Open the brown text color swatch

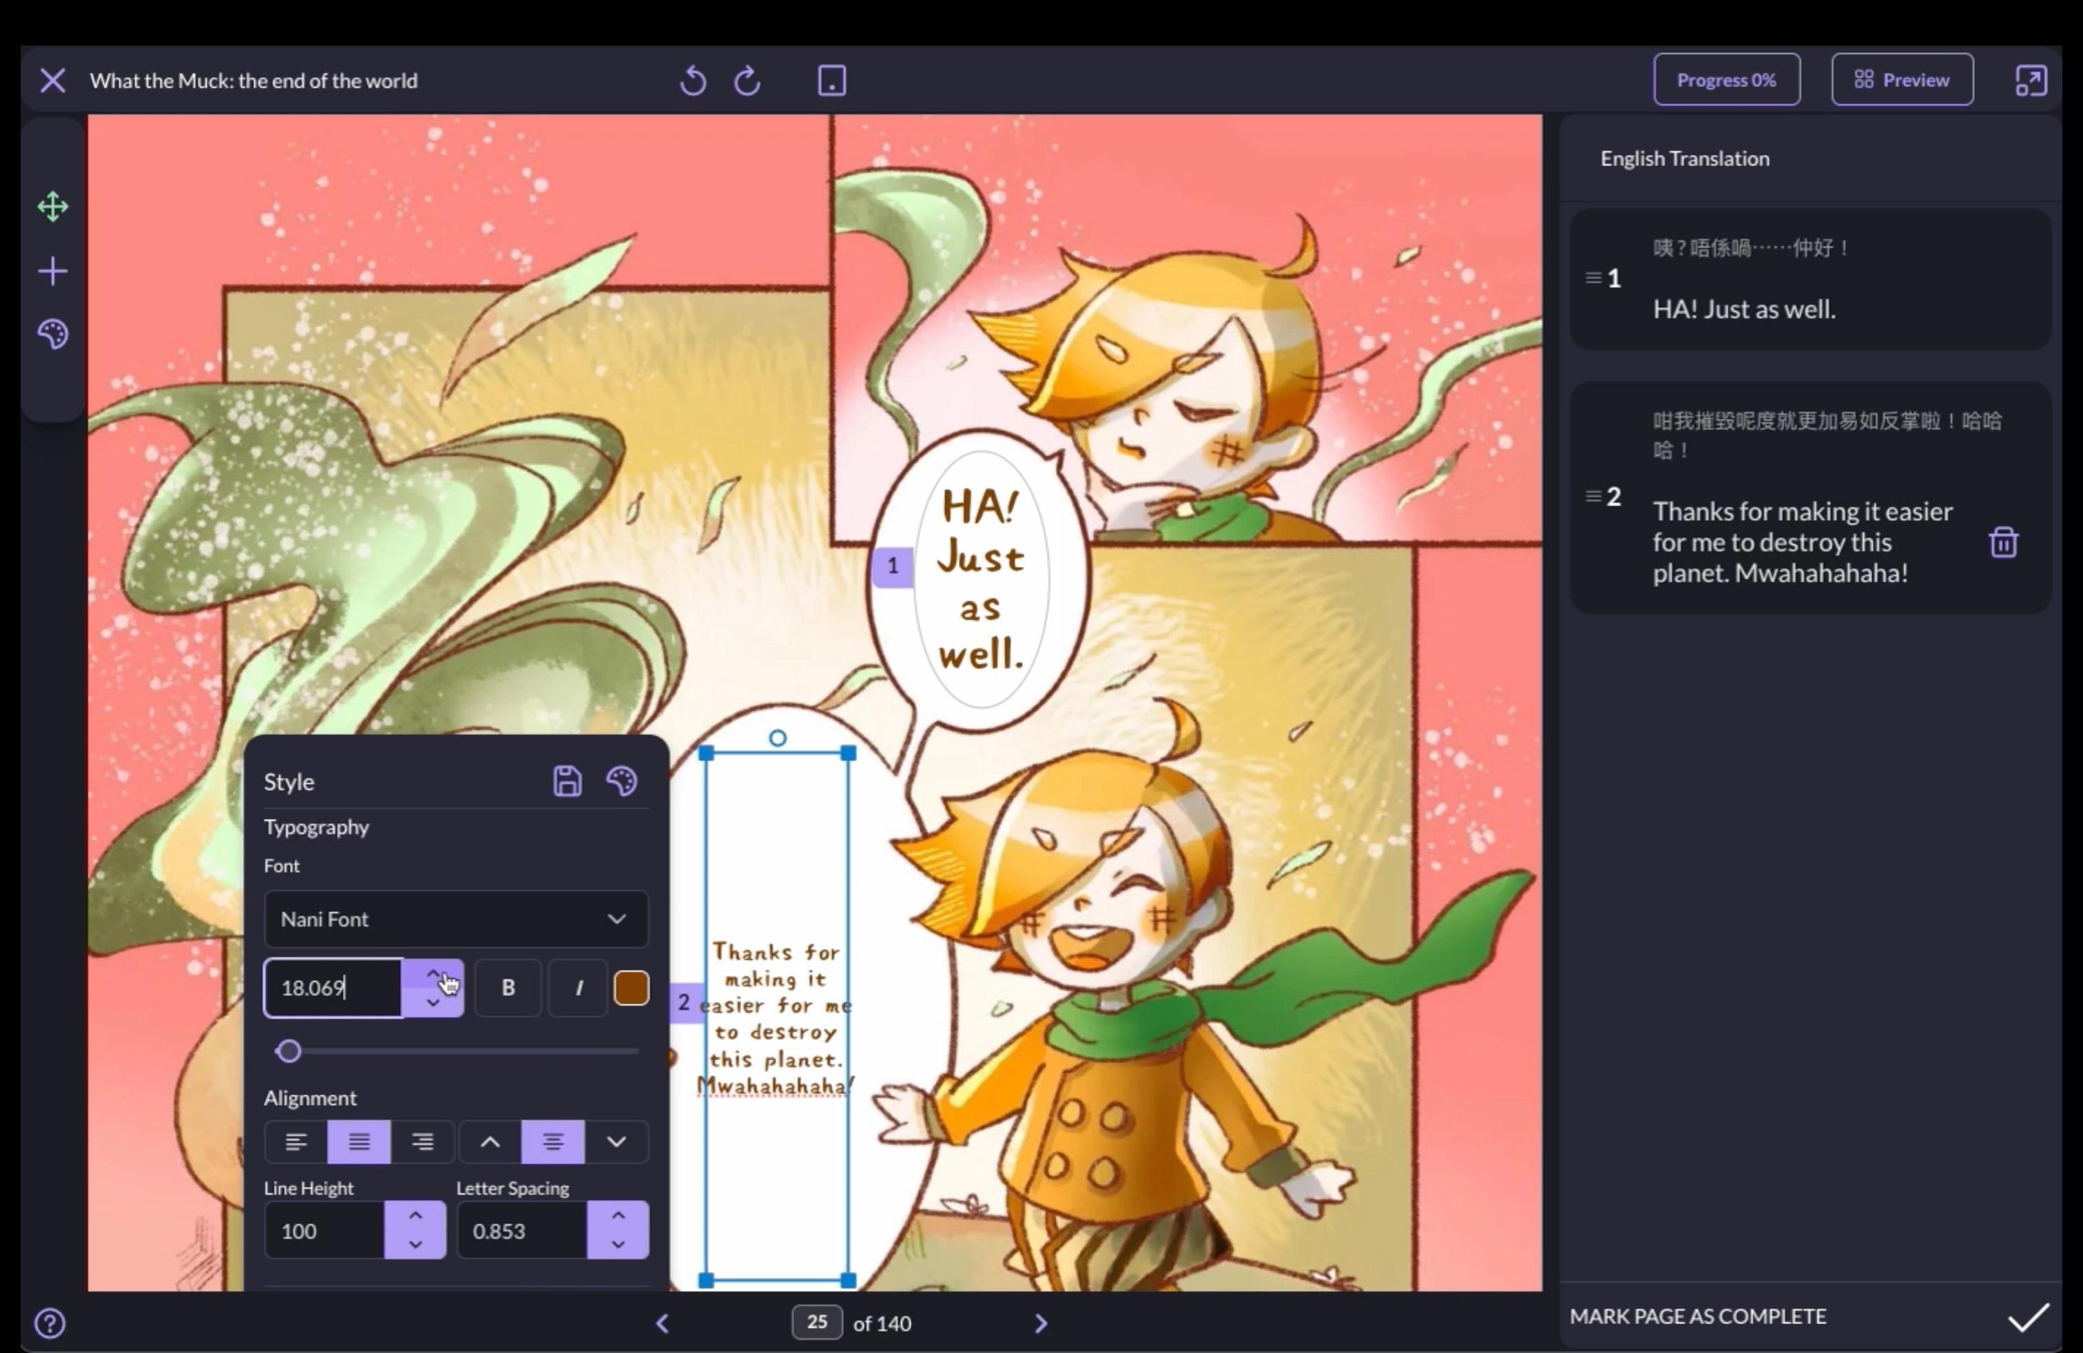coord(631,988)
